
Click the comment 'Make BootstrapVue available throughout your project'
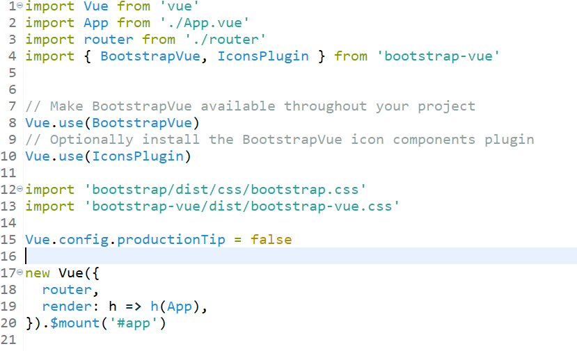pos(251,106)
